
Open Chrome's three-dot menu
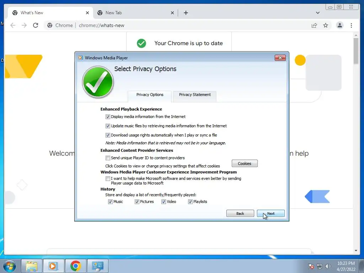click(351, 25)
